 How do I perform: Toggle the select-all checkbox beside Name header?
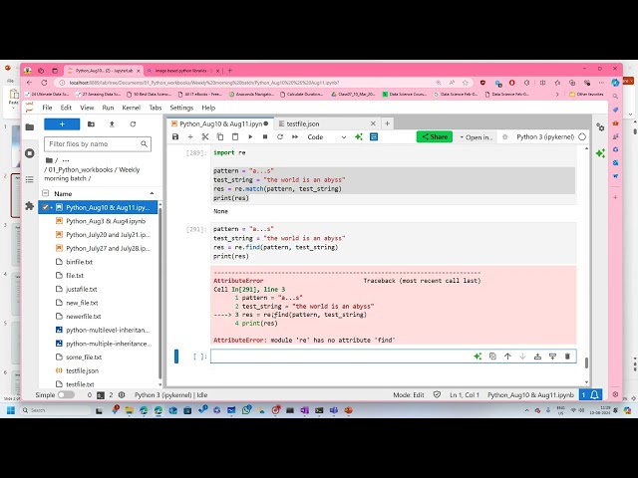45,193
